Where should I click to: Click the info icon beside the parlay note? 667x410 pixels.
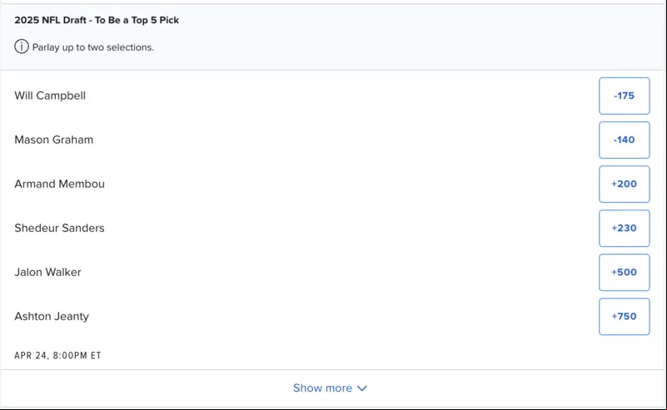[22, 47]
